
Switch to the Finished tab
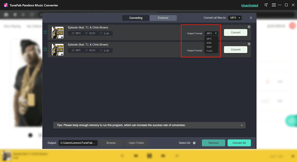[x=163, y=18]
